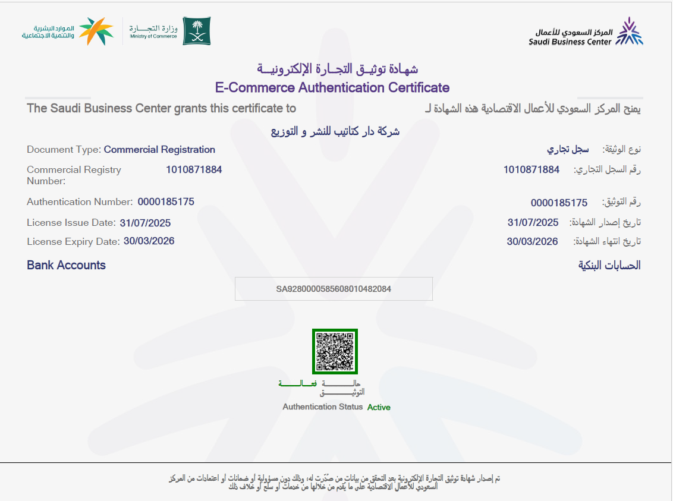Select the IBAN bank account field

334,289
